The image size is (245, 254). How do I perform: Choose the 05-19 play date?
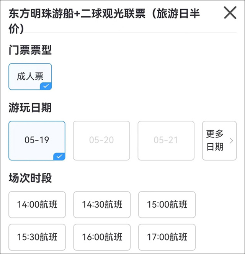pyautogui.click(x=37, y=140)
